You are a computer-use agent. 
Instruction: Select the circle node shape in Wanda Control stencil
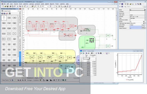coord(4,18)
